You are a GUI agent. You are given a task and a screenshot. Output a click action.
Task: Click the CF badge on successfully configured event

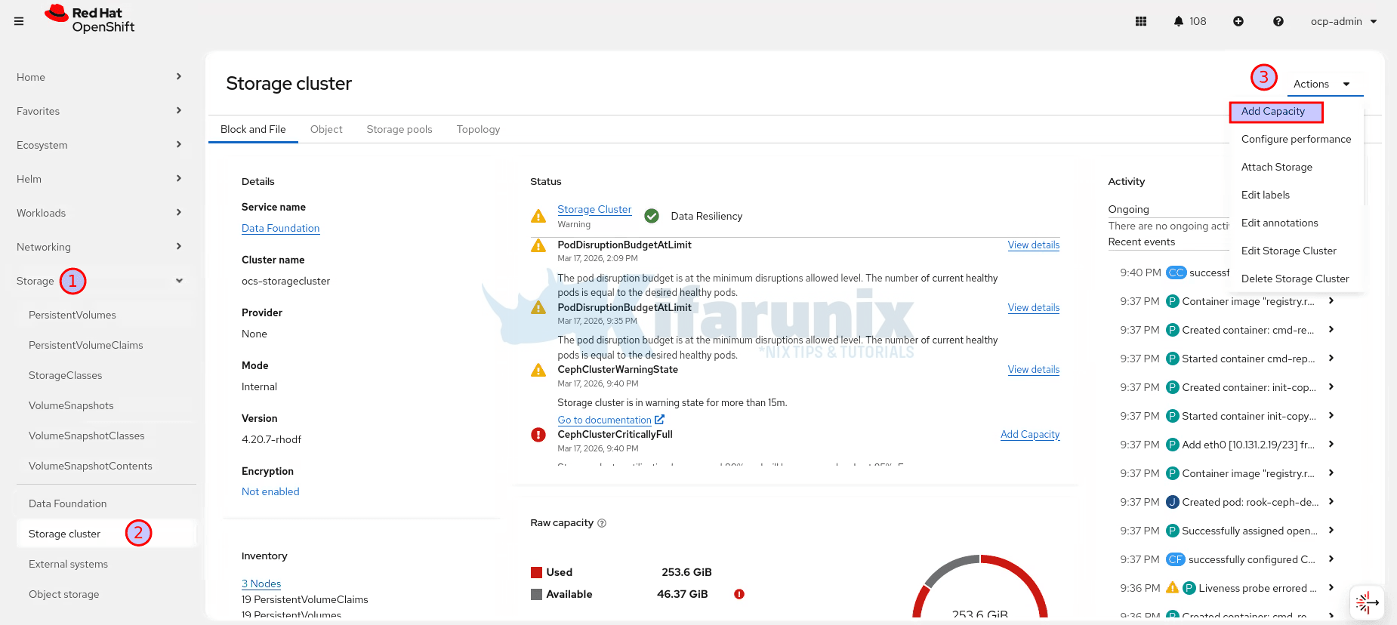point(1176,559)
